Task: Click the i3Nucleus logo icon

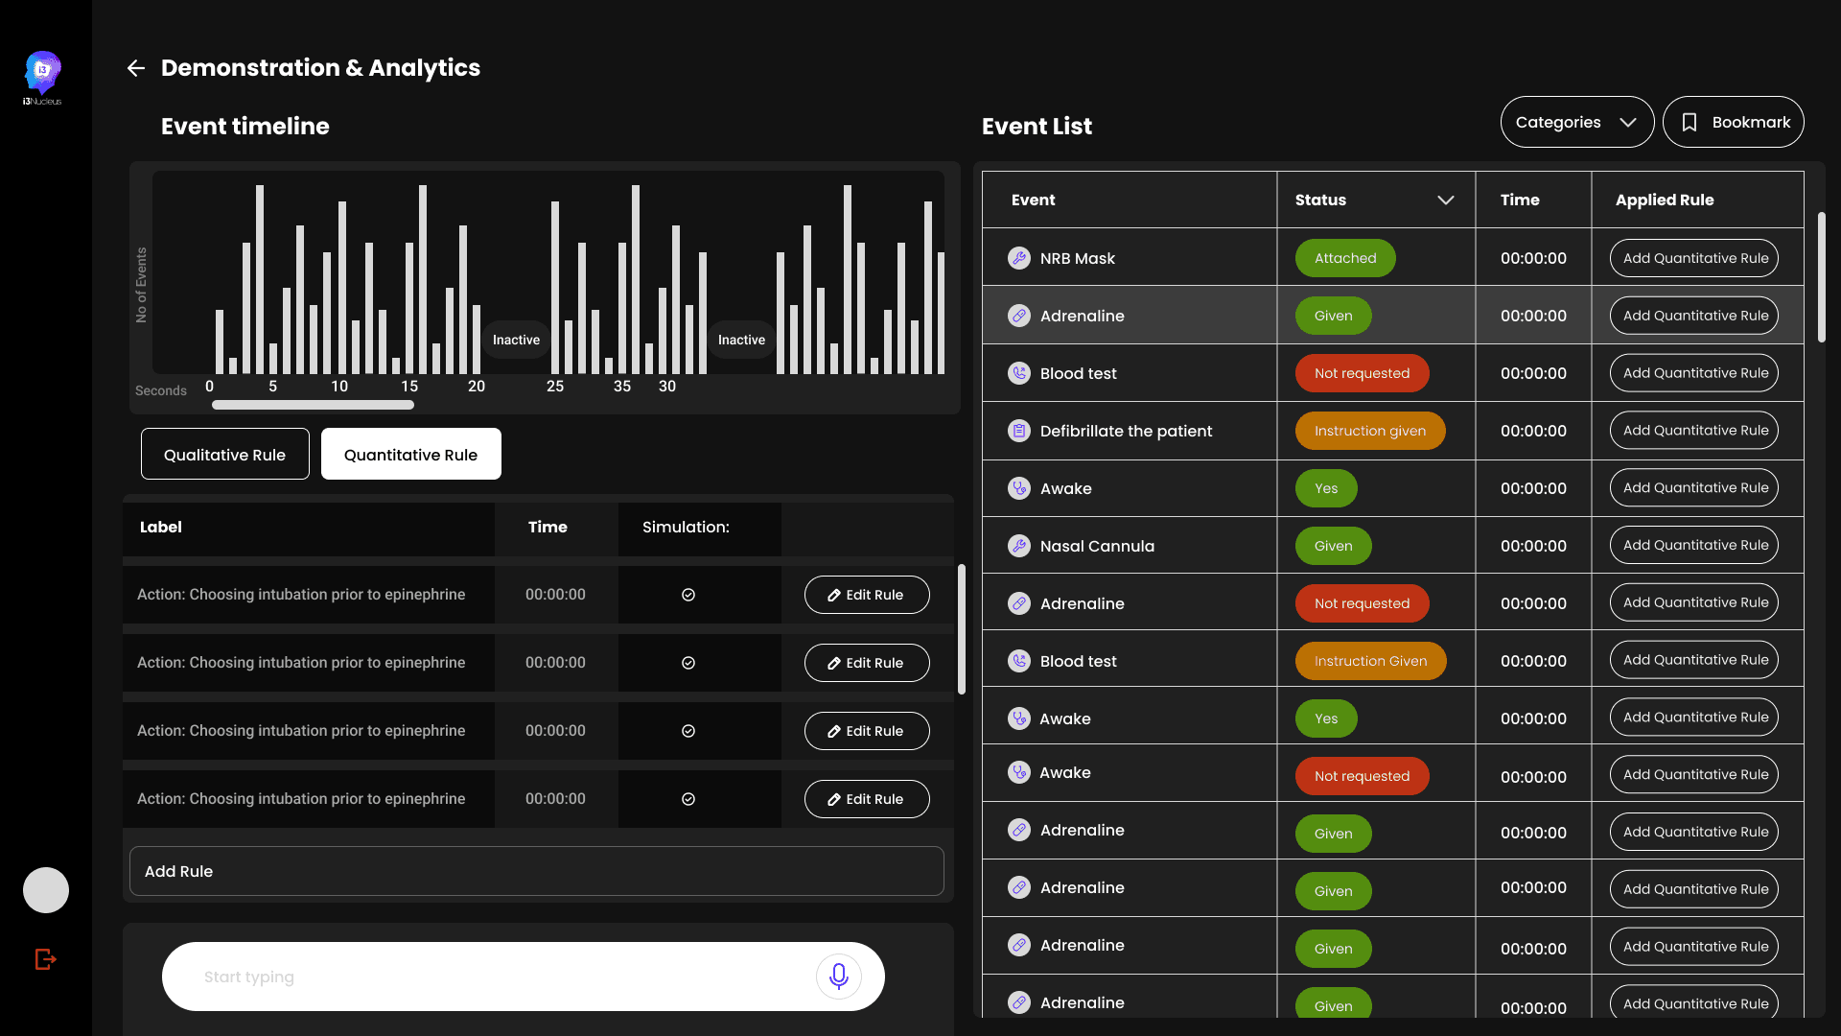Action: [42, 77]
